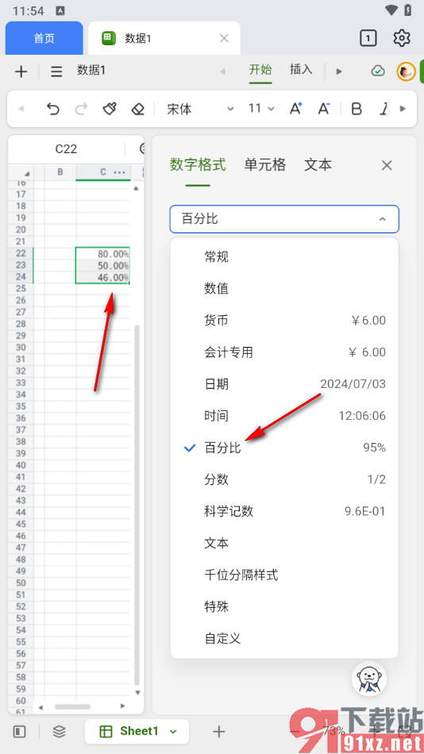Choose 时间 time format
This screenshot has height=754, width=424.
click(x=284, y=415)
